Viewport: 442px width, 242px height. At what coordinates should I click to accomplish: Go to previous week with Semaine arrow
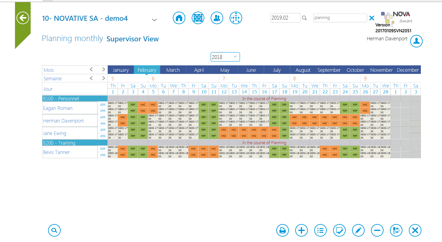pyautogui.click(x=91, y=78)
